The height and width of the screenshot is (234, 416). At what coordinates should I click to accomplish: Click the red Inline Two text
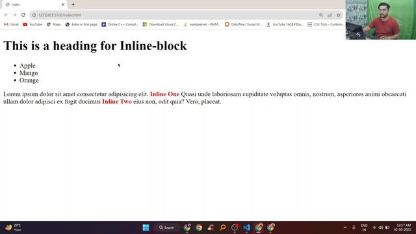[117, 101]
